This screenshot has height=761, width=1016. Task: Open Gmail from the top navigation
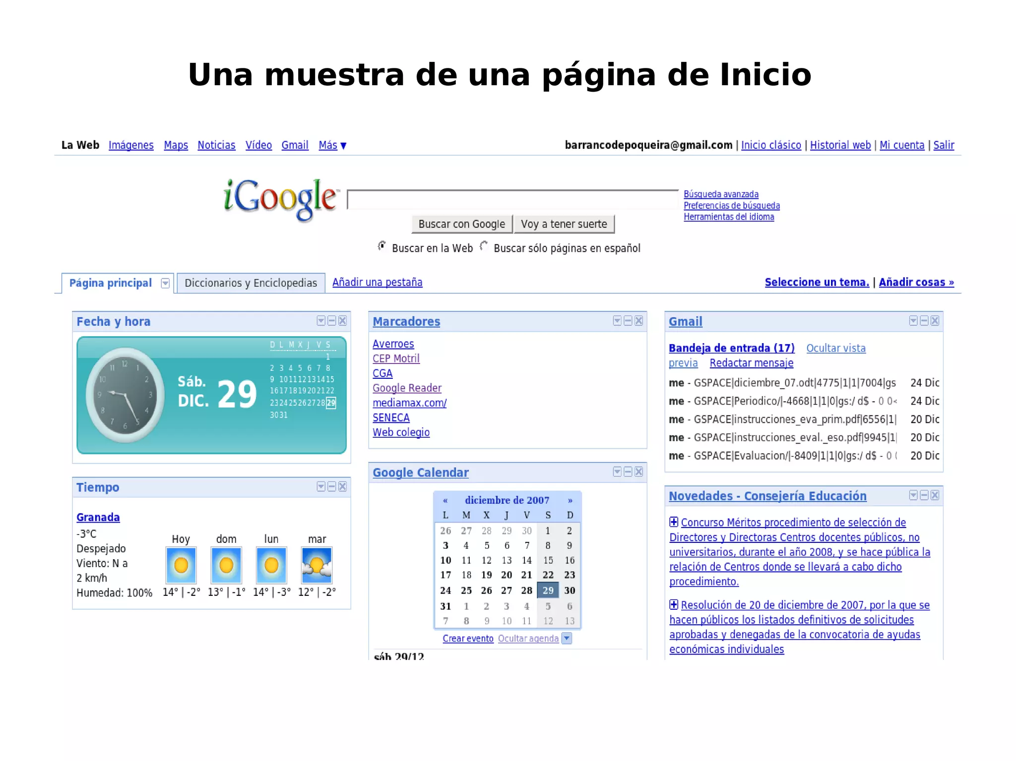tap(295, 145)
